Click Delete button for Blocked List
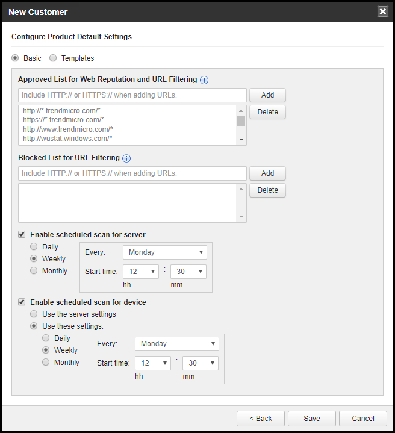Viewport: 395px width, 433px height. 267,190
